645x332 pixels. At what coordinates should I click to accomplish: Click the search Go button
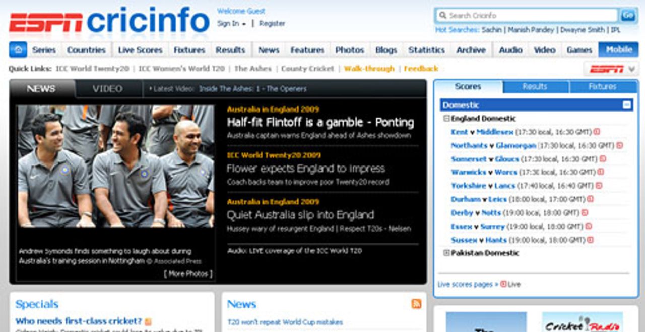[x=628, y=15]
